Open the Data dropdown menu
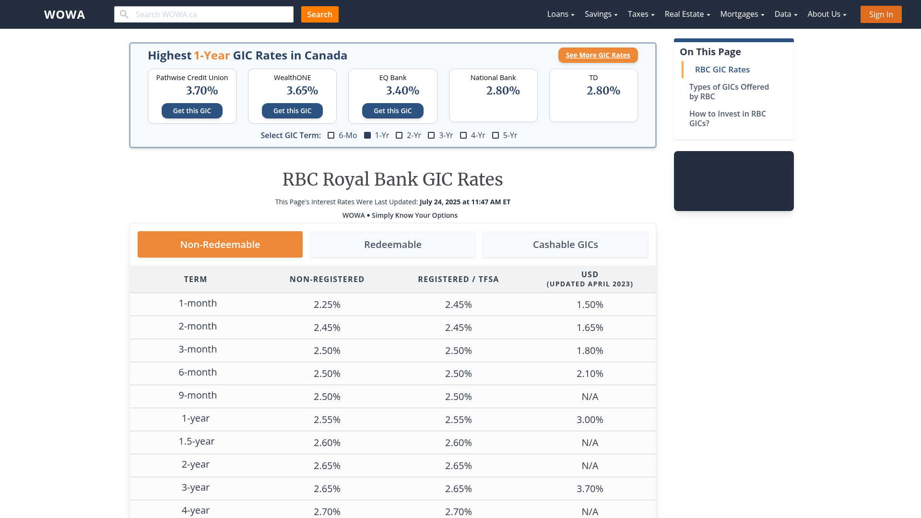This screenshot has height=518, width=921. pyautogui.click(x=786, y=14)
